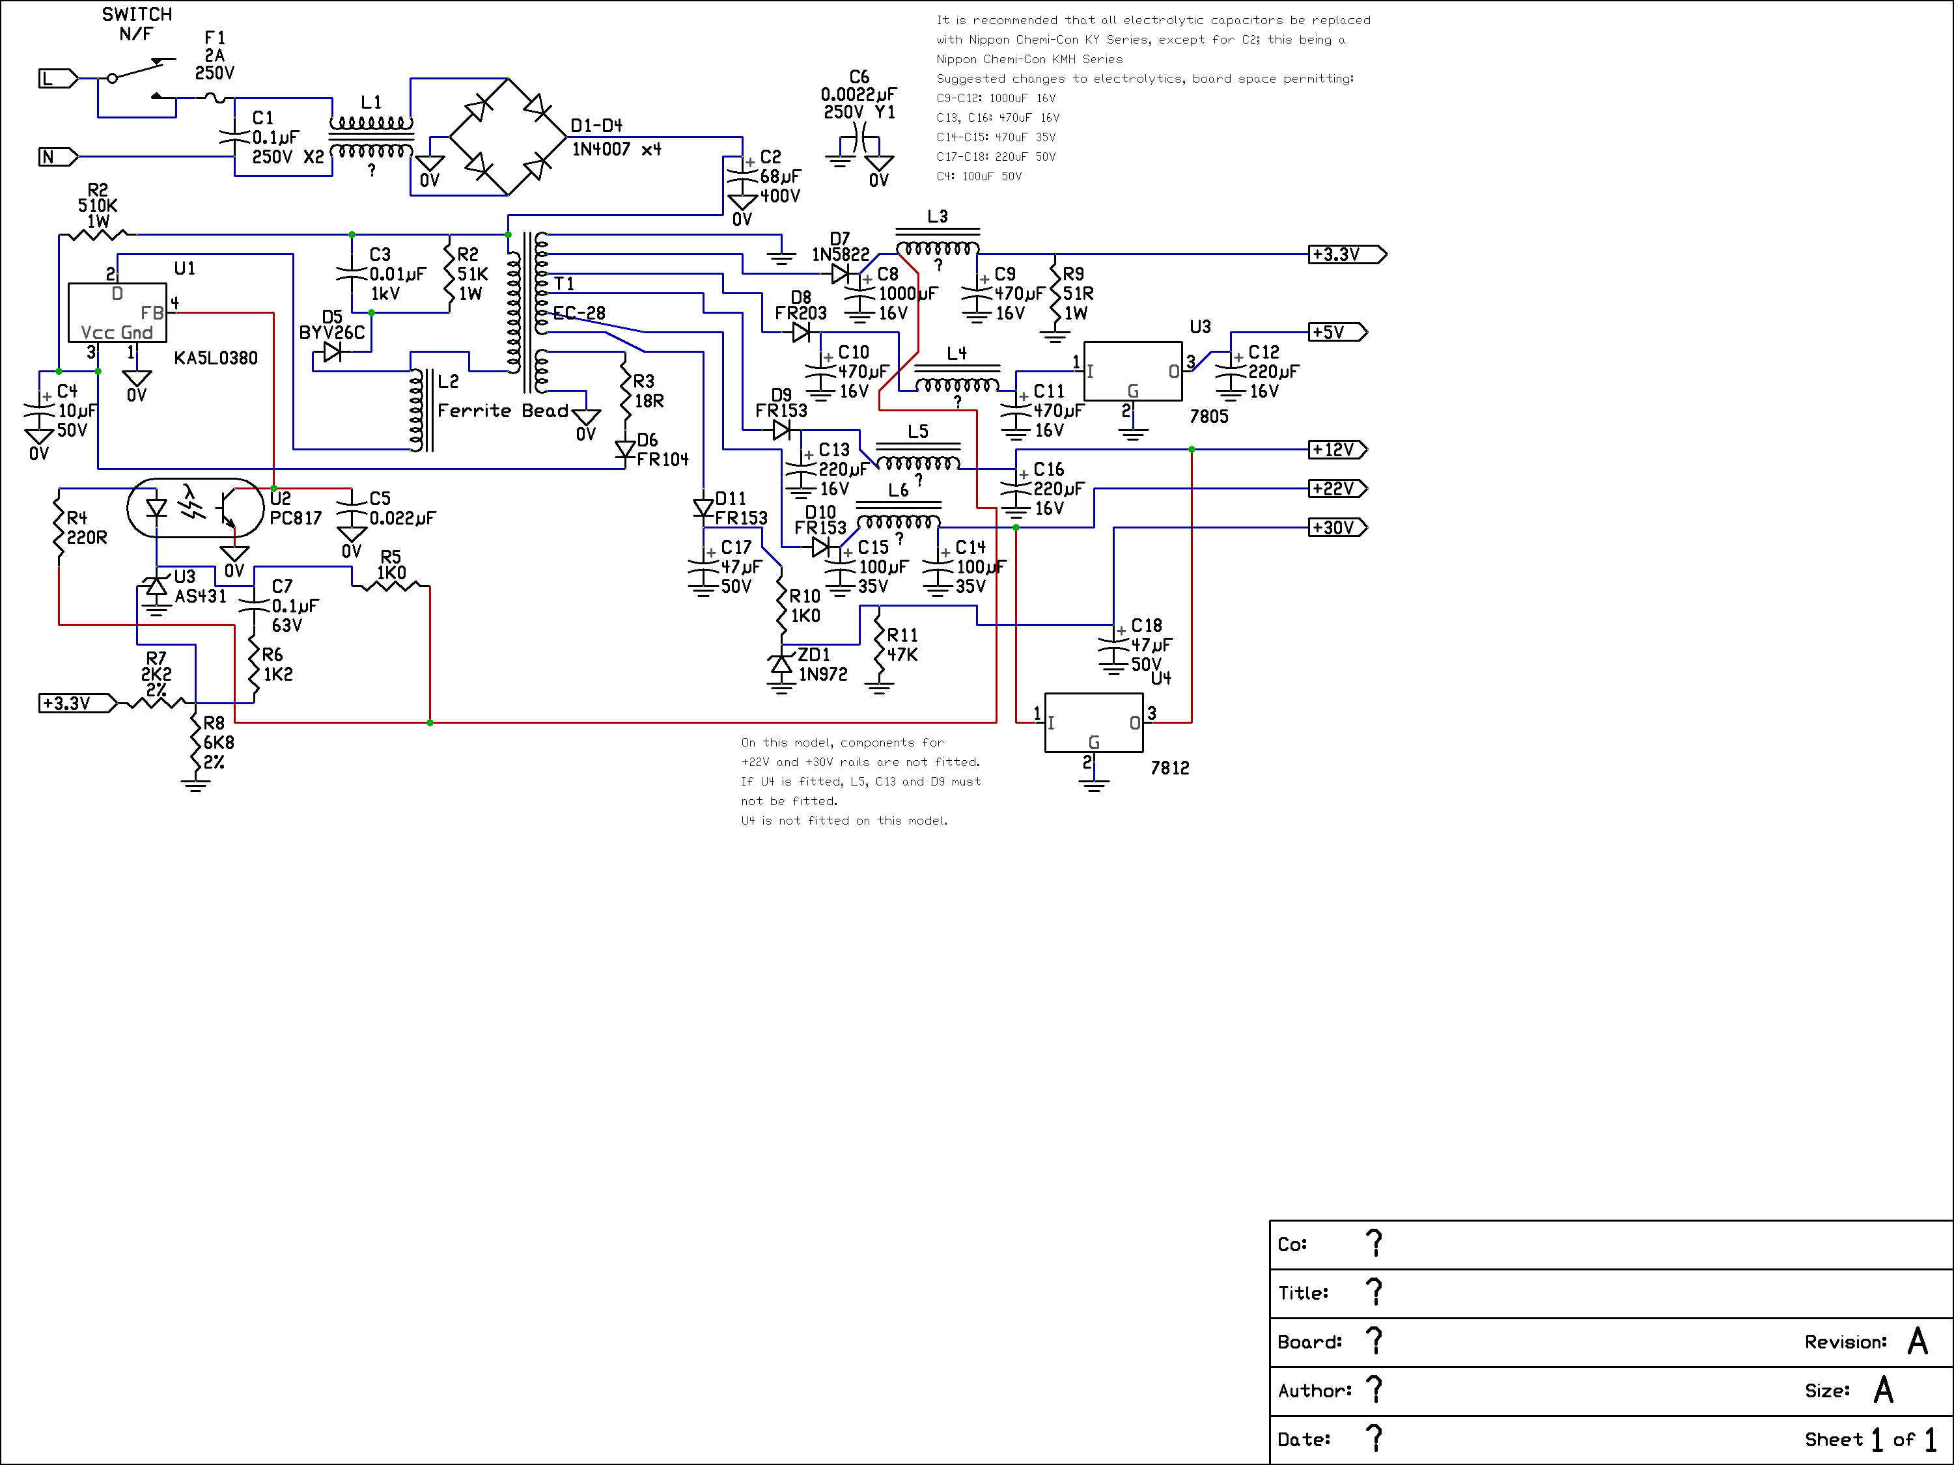Click the 'Co:' field in the title block

(1610, 1245)
